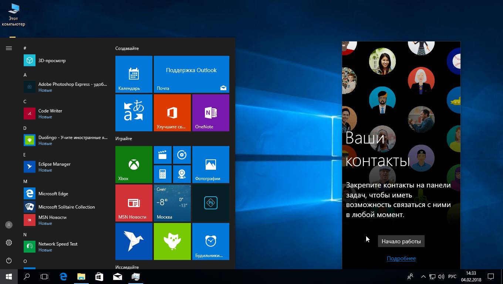Expand the Start menu hamburger navigation
The height and width of the screenshot is (284, 503).
click(x=9, y=48)
